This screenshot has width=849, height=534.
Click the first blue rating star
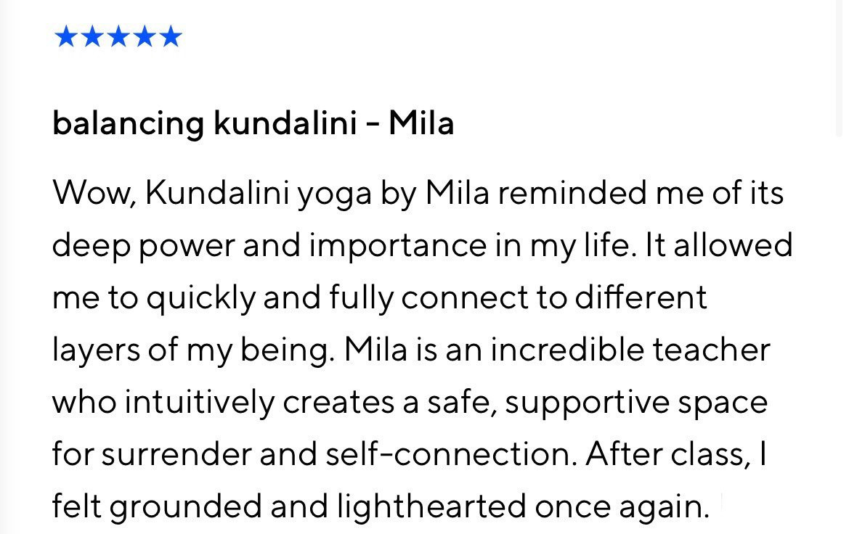pyautogui.click(x=65, y=36)
